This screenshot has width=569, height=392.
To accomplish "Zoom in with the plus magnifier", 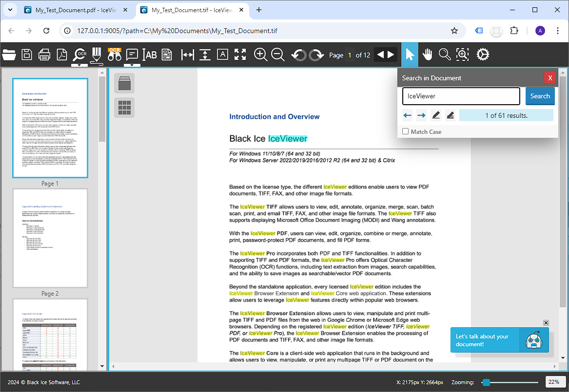I will [260, 55].
